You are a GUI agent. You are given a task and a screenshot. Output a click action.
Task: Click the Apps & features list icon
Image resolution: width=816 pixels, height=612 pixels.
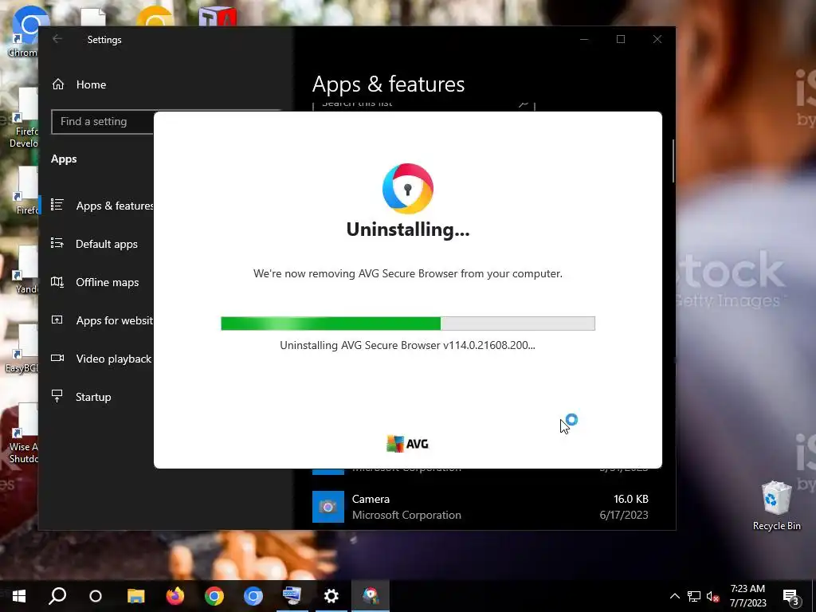click(x=57, y=205)
